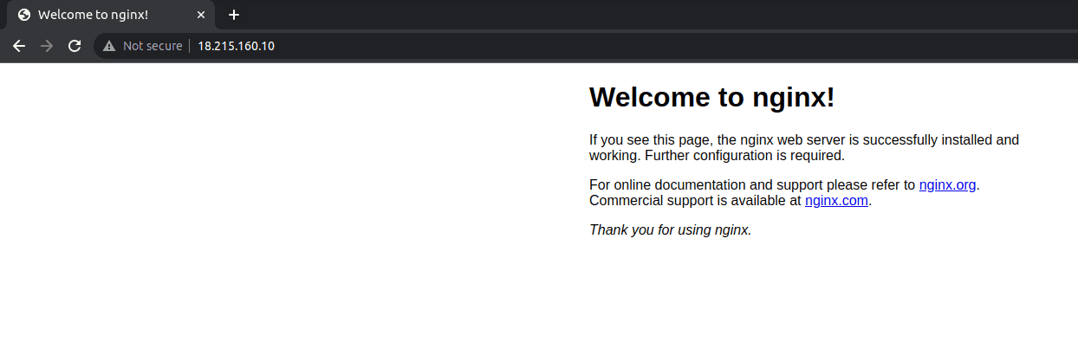Select the "Welcome to nginx!" tab
The width and height of the screenshot is (1078, 355).
111,15
